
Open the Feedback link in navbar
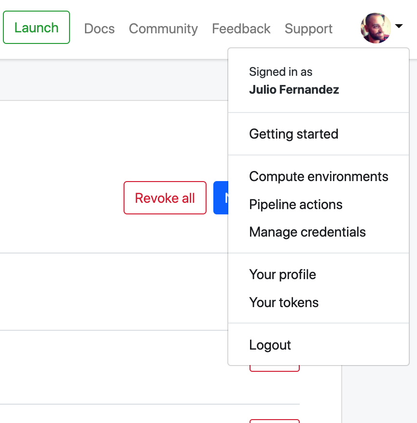(x=241, y=29)
